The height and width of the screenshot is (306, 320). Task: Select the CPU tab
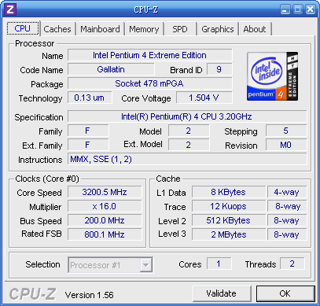(x=23, y=28)
